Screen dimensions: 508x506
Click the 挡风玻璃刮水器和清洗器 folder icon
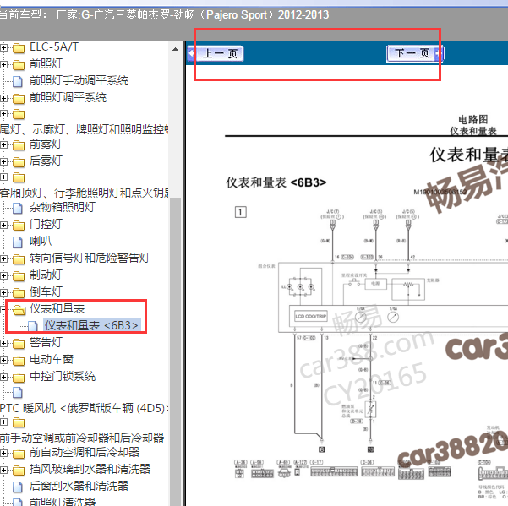19,471
